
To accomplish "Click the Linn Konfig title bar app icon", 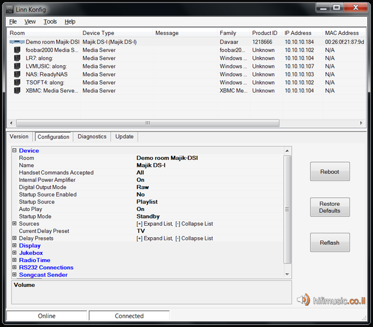I will [x=10, y=9].
